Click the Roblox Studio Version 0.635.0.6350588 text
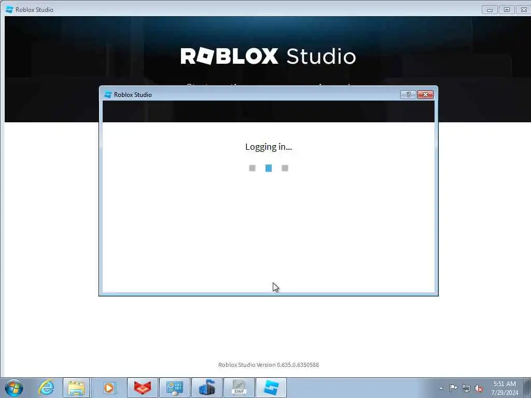Viewport: 531px width, 398px height. coord(269,365)
